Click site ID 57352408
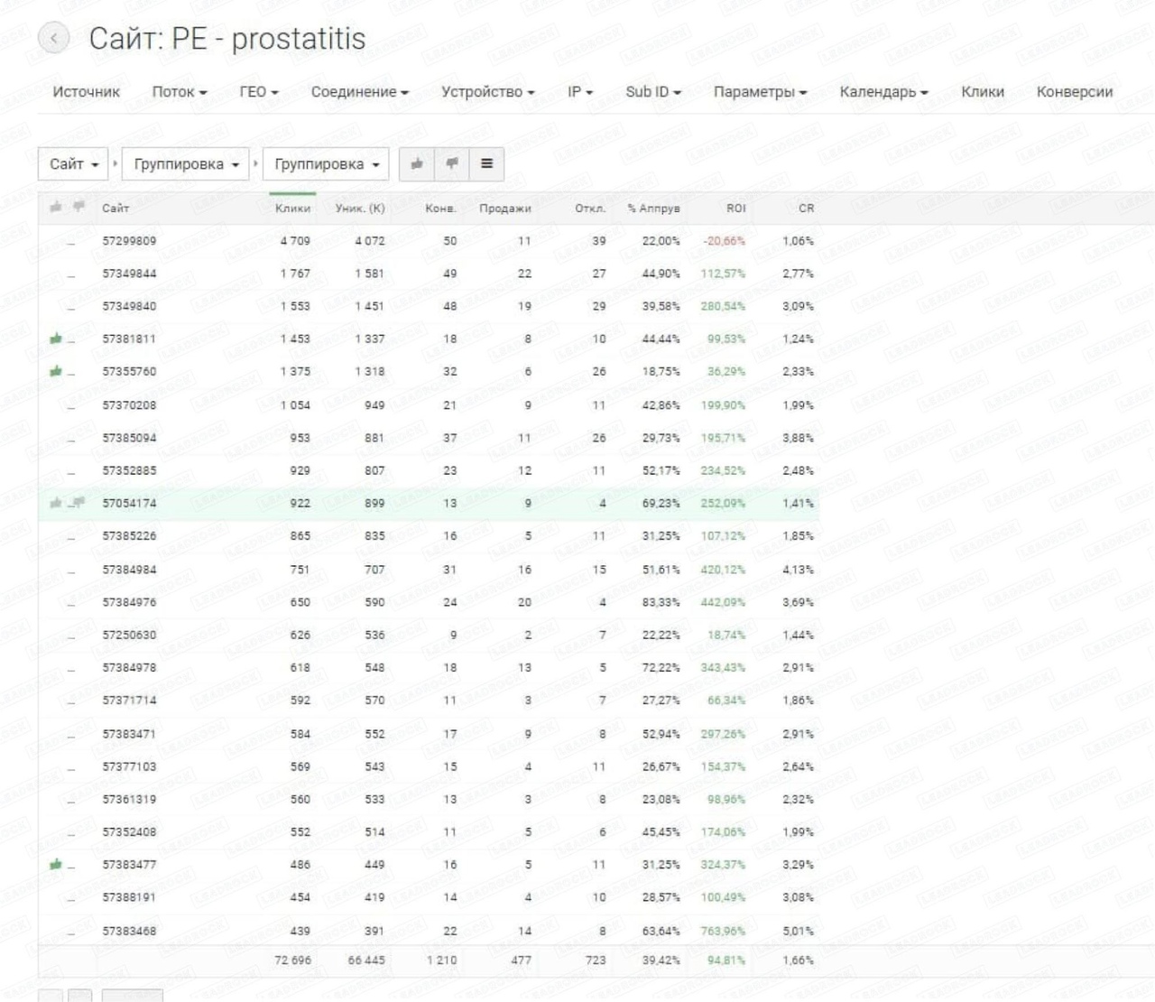The height and width of the screenshot is (1002, 1155). click(129, 832)
